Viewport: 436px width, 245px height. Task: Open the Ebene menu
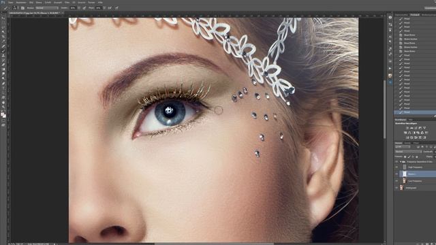pos(39,3)
